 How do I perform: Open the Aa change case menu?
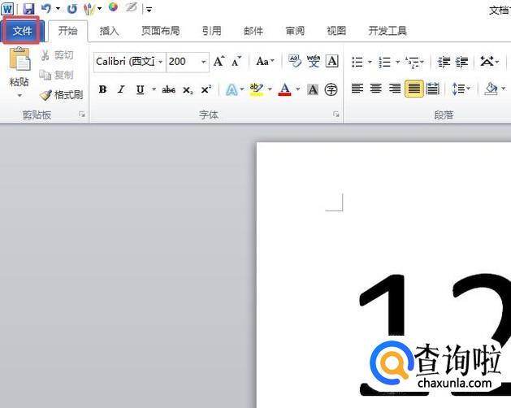click(x=265, y=61)
